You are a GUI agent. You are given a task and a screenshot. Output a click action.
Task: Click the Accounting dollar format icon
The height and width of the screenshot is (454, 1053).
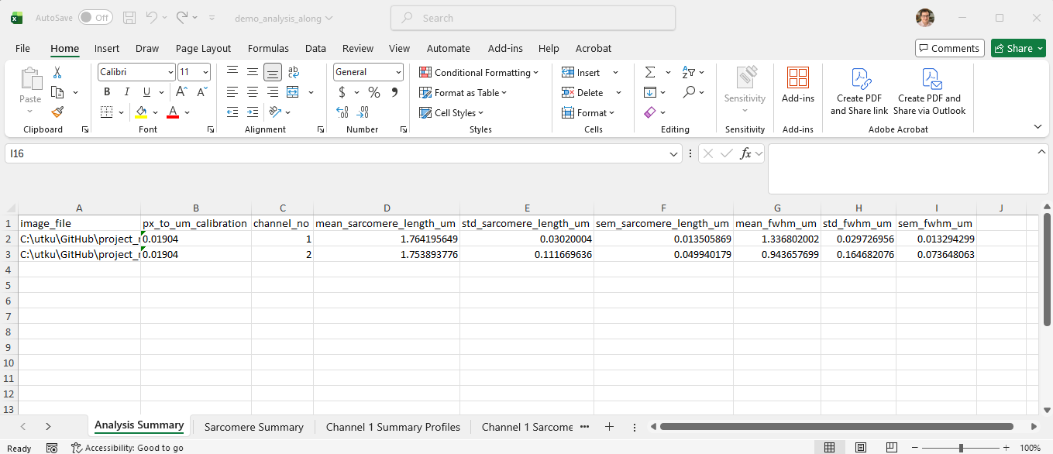pyautogui.click(x=342, y=92)
